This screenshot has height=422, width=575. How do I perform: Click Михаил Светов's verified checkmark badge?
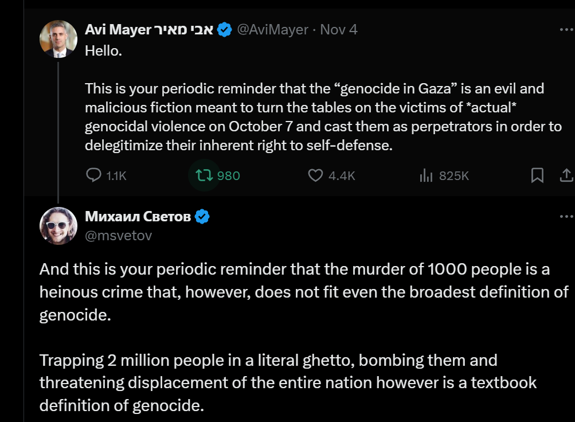point(202,216)
